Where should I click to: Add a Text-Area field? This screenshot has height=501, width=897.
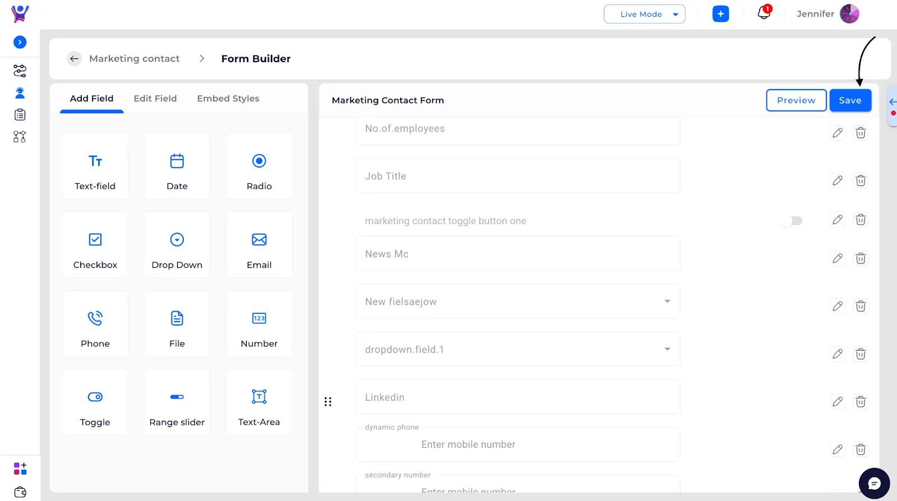pos(259,402)
